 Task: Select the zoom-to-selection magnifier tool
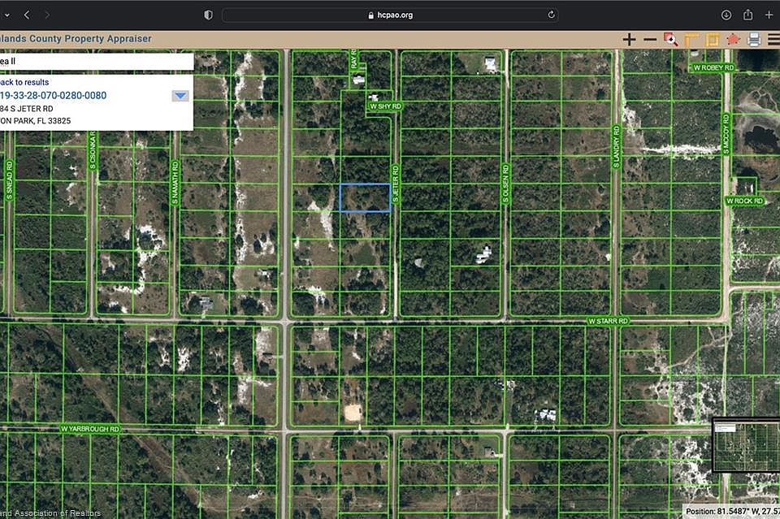tap(670, 39)
